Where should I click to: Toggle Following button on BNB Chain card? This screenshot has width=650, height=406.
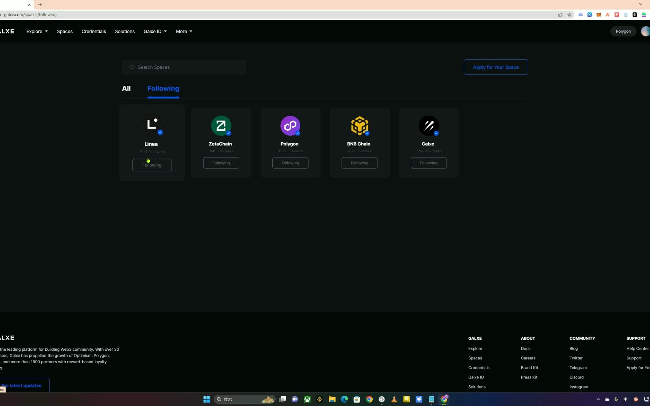pos(360,163)
